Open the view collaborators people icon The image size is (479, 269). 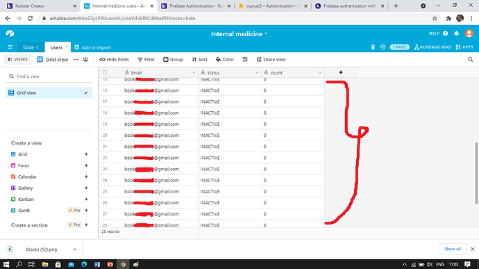85,59
